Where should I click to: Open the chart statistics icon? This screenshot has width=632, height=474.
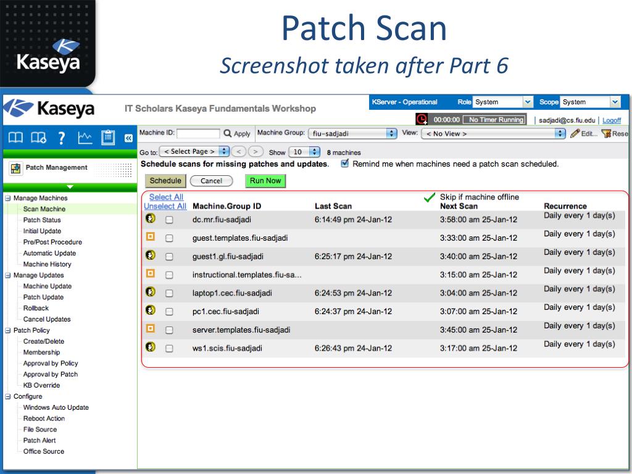click(85, 138)
